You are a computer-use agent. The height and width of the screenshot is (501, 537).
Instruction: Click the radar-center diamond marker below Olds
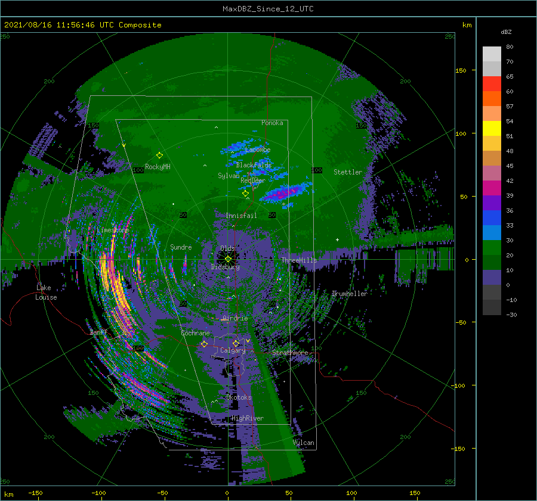[228, 259]
